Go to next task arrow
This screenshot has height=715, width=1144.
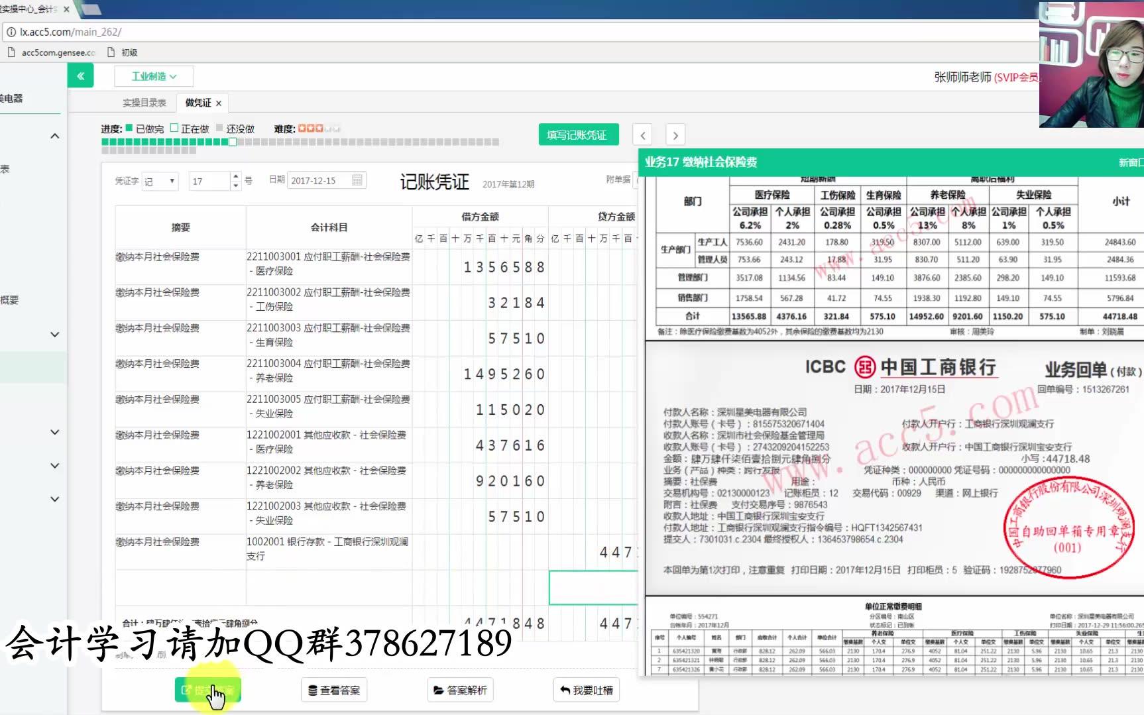(675, 135)
